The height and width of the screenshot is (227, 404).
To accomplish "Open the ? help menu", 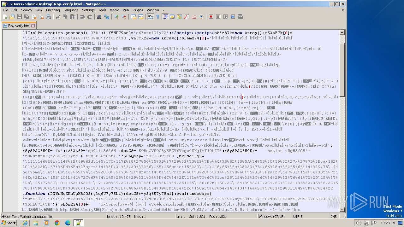I will coord(163,10).
